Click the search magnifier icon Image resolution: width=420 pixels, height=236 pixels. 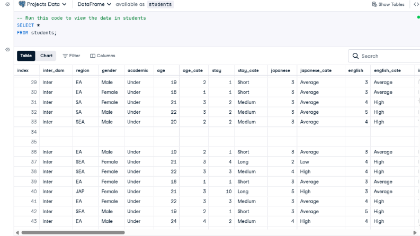pyautogui.click(x=355, y=56)
